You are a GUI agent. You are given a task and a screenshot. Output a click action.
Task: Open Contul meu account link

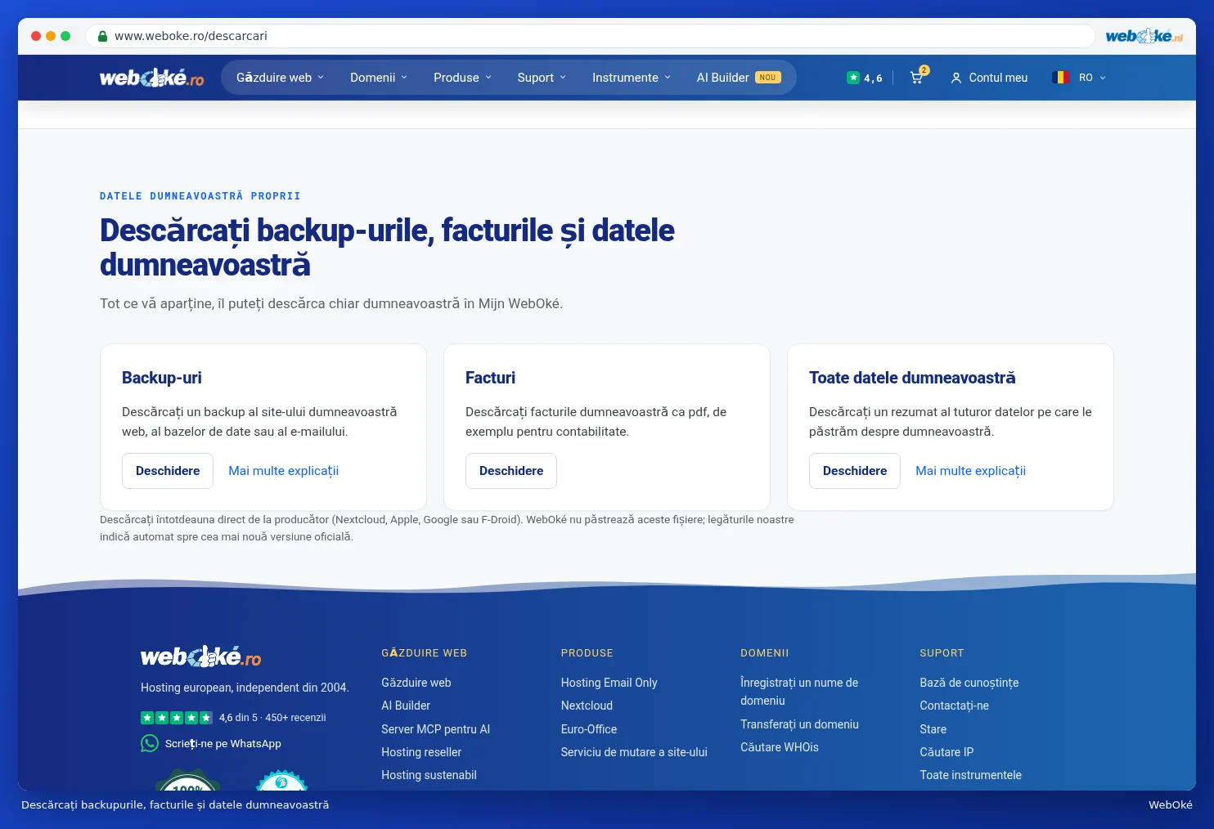[x=989, y=78]
